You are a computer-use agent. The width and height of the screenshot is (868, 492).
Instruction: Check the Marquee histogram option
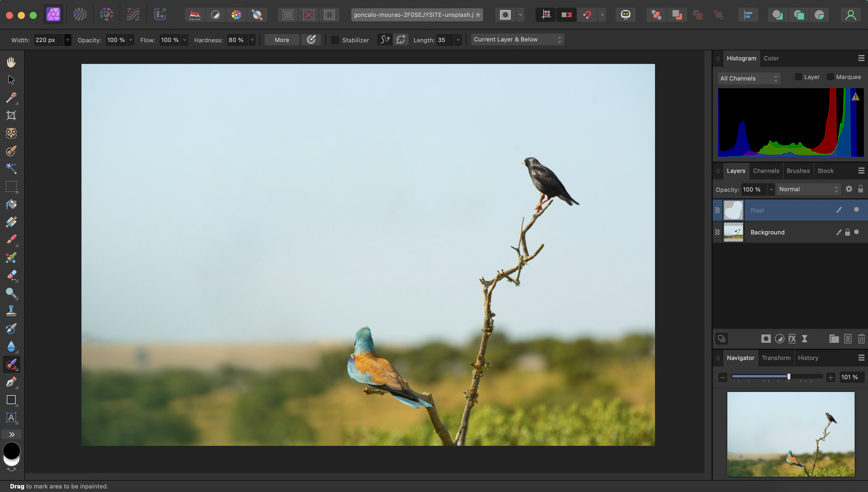pyautogui.click(x=830, y=77)
